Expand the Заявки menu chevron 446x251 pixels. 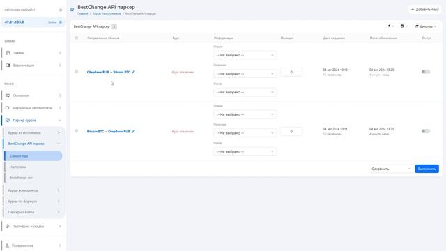(60, 53)
